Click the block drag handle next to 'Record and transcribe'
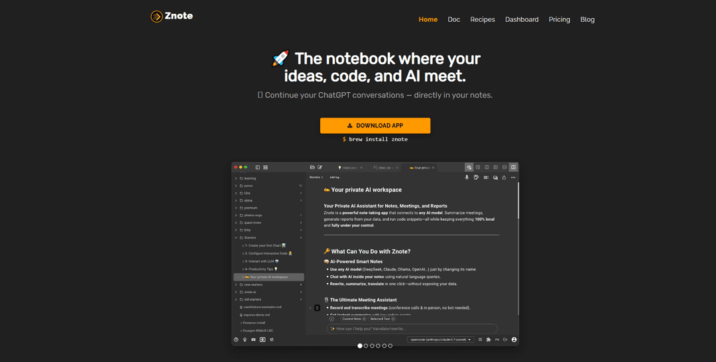 [318, 308]
